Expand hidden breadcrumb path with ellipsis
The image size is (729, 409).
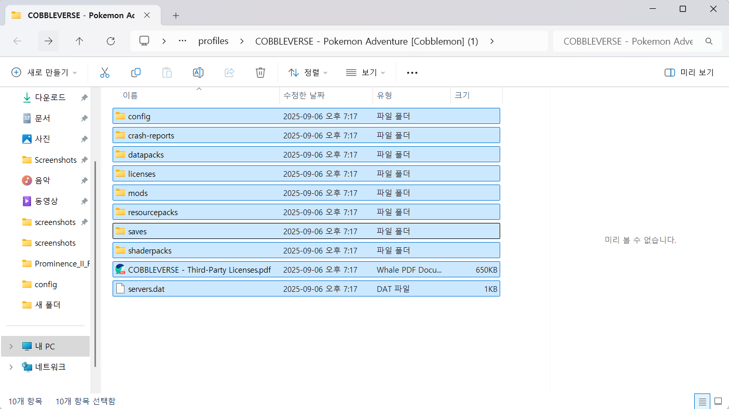[x=182, y=41]
